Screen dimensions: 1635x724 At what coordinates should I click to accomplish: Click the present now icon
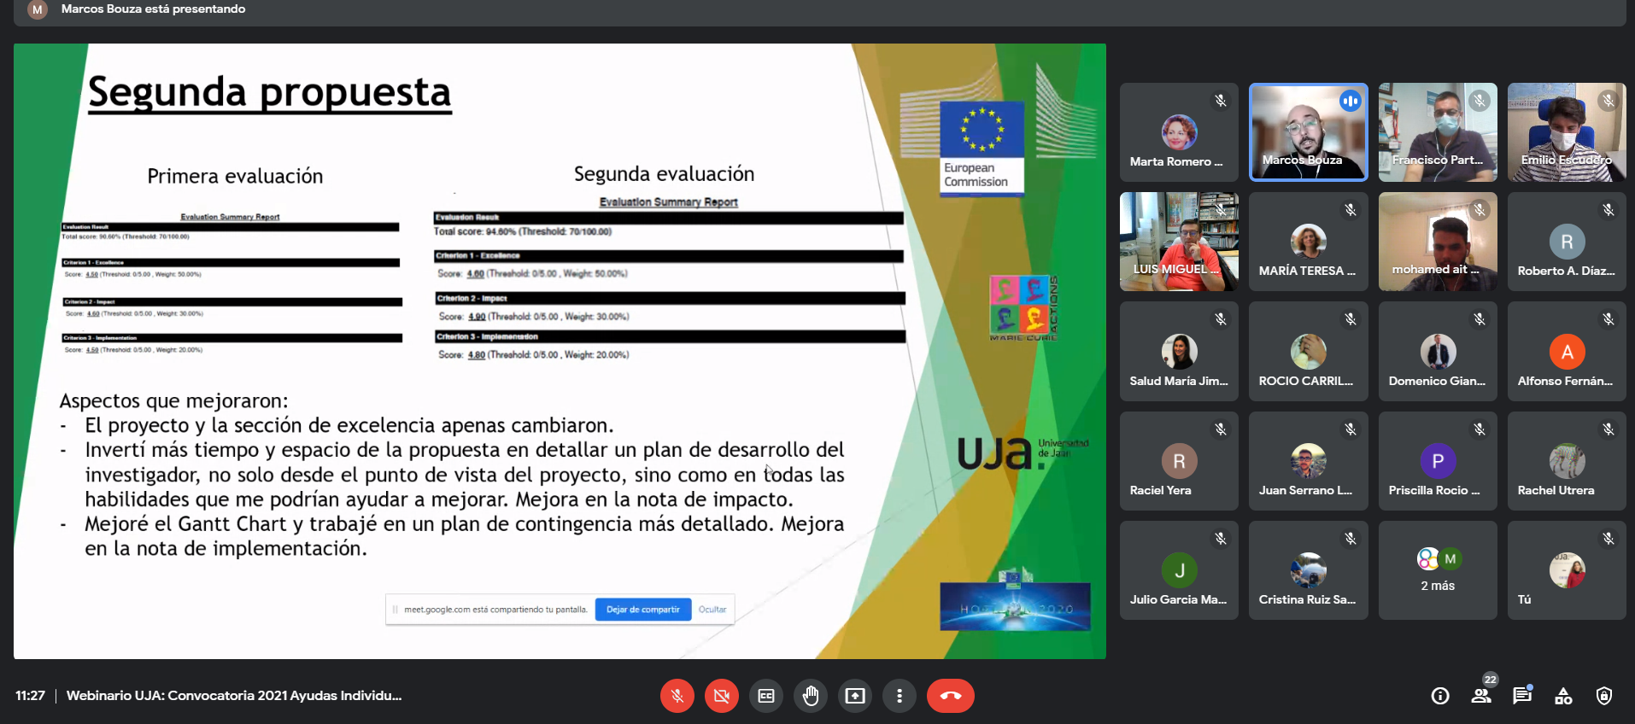click(855, 696)
